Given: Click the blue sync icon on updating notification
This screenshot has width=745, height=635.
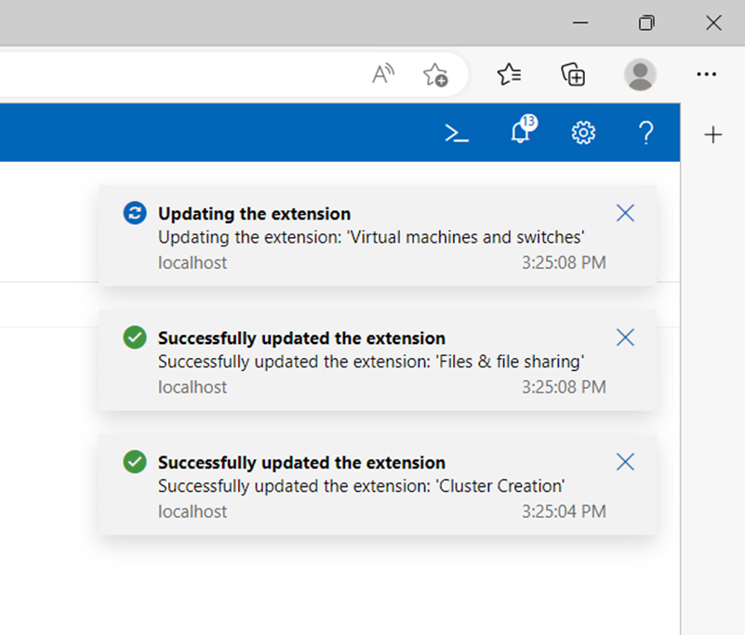Looking at the screenshot, I should [135, 213].
